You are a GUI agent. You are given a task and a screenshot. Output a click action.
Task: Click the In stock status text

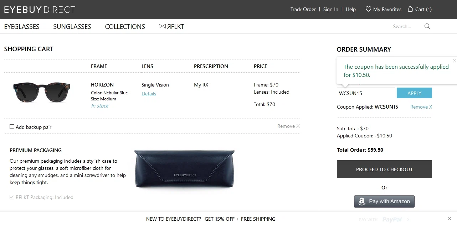[x=100, y=106]
